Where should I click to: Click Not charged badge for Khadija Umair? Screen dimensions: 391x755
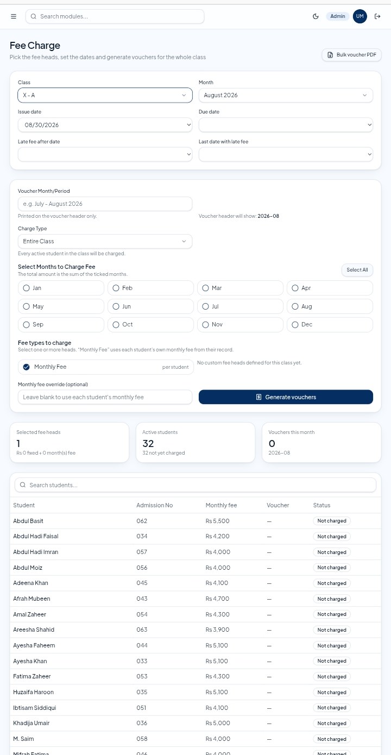click(x=332, y=723)
